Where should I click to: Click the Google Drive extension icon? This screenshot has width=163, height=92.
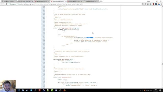151,4
